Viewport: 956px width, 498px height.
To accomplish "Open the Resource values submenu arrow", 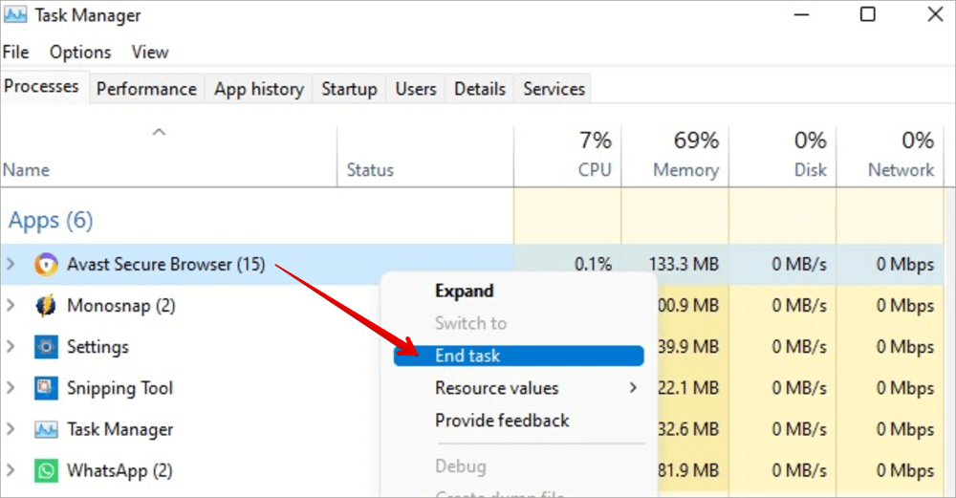I will 632,388.
